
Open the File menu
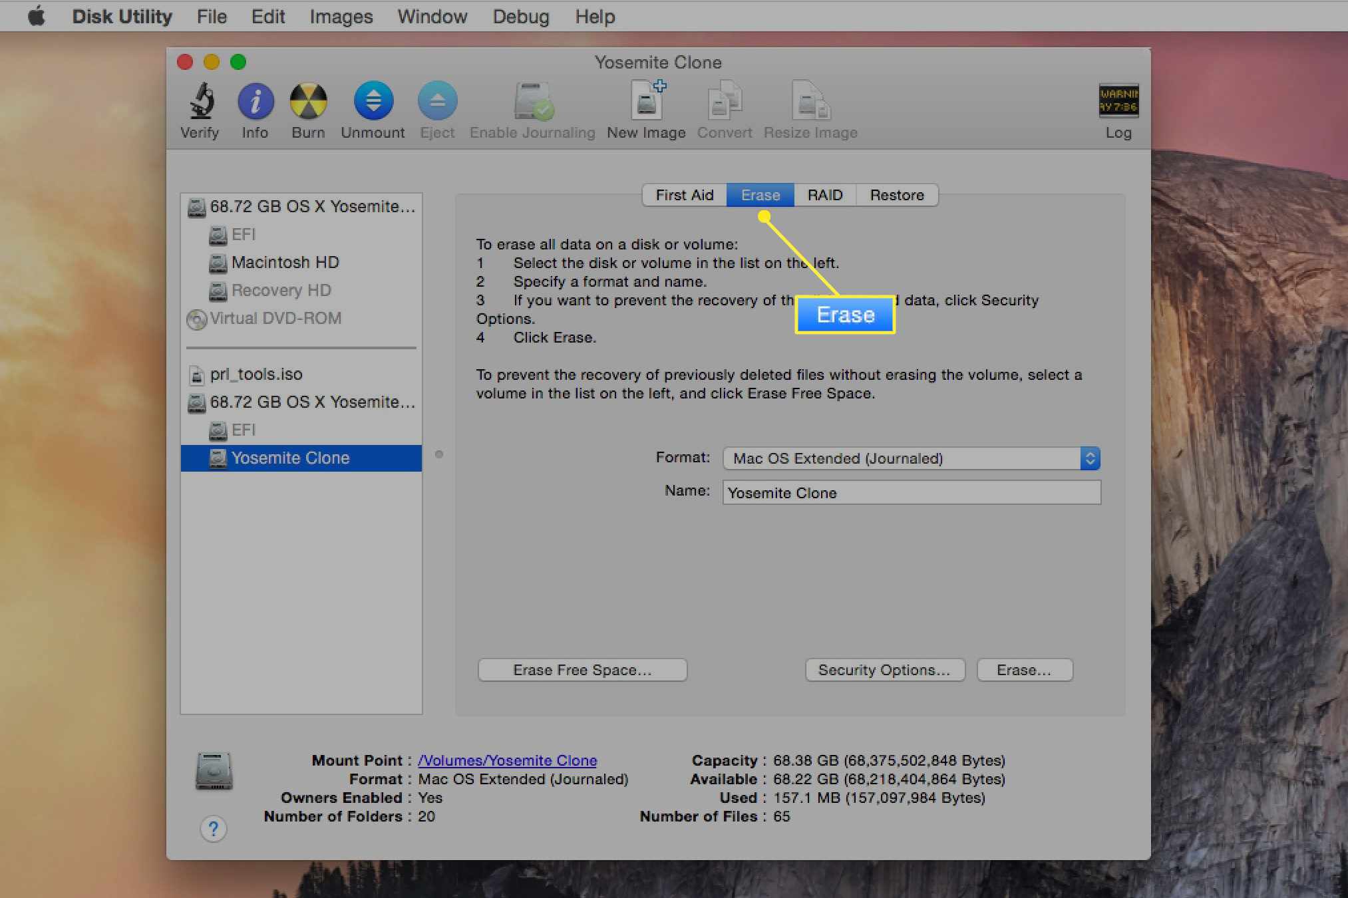tap(212, 16)
